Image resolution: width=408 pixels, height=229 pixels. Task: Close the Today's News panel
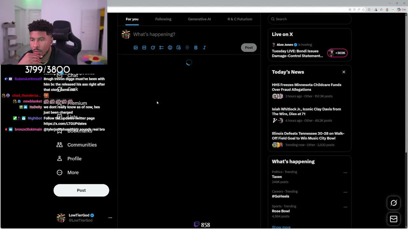coord(344,72)
